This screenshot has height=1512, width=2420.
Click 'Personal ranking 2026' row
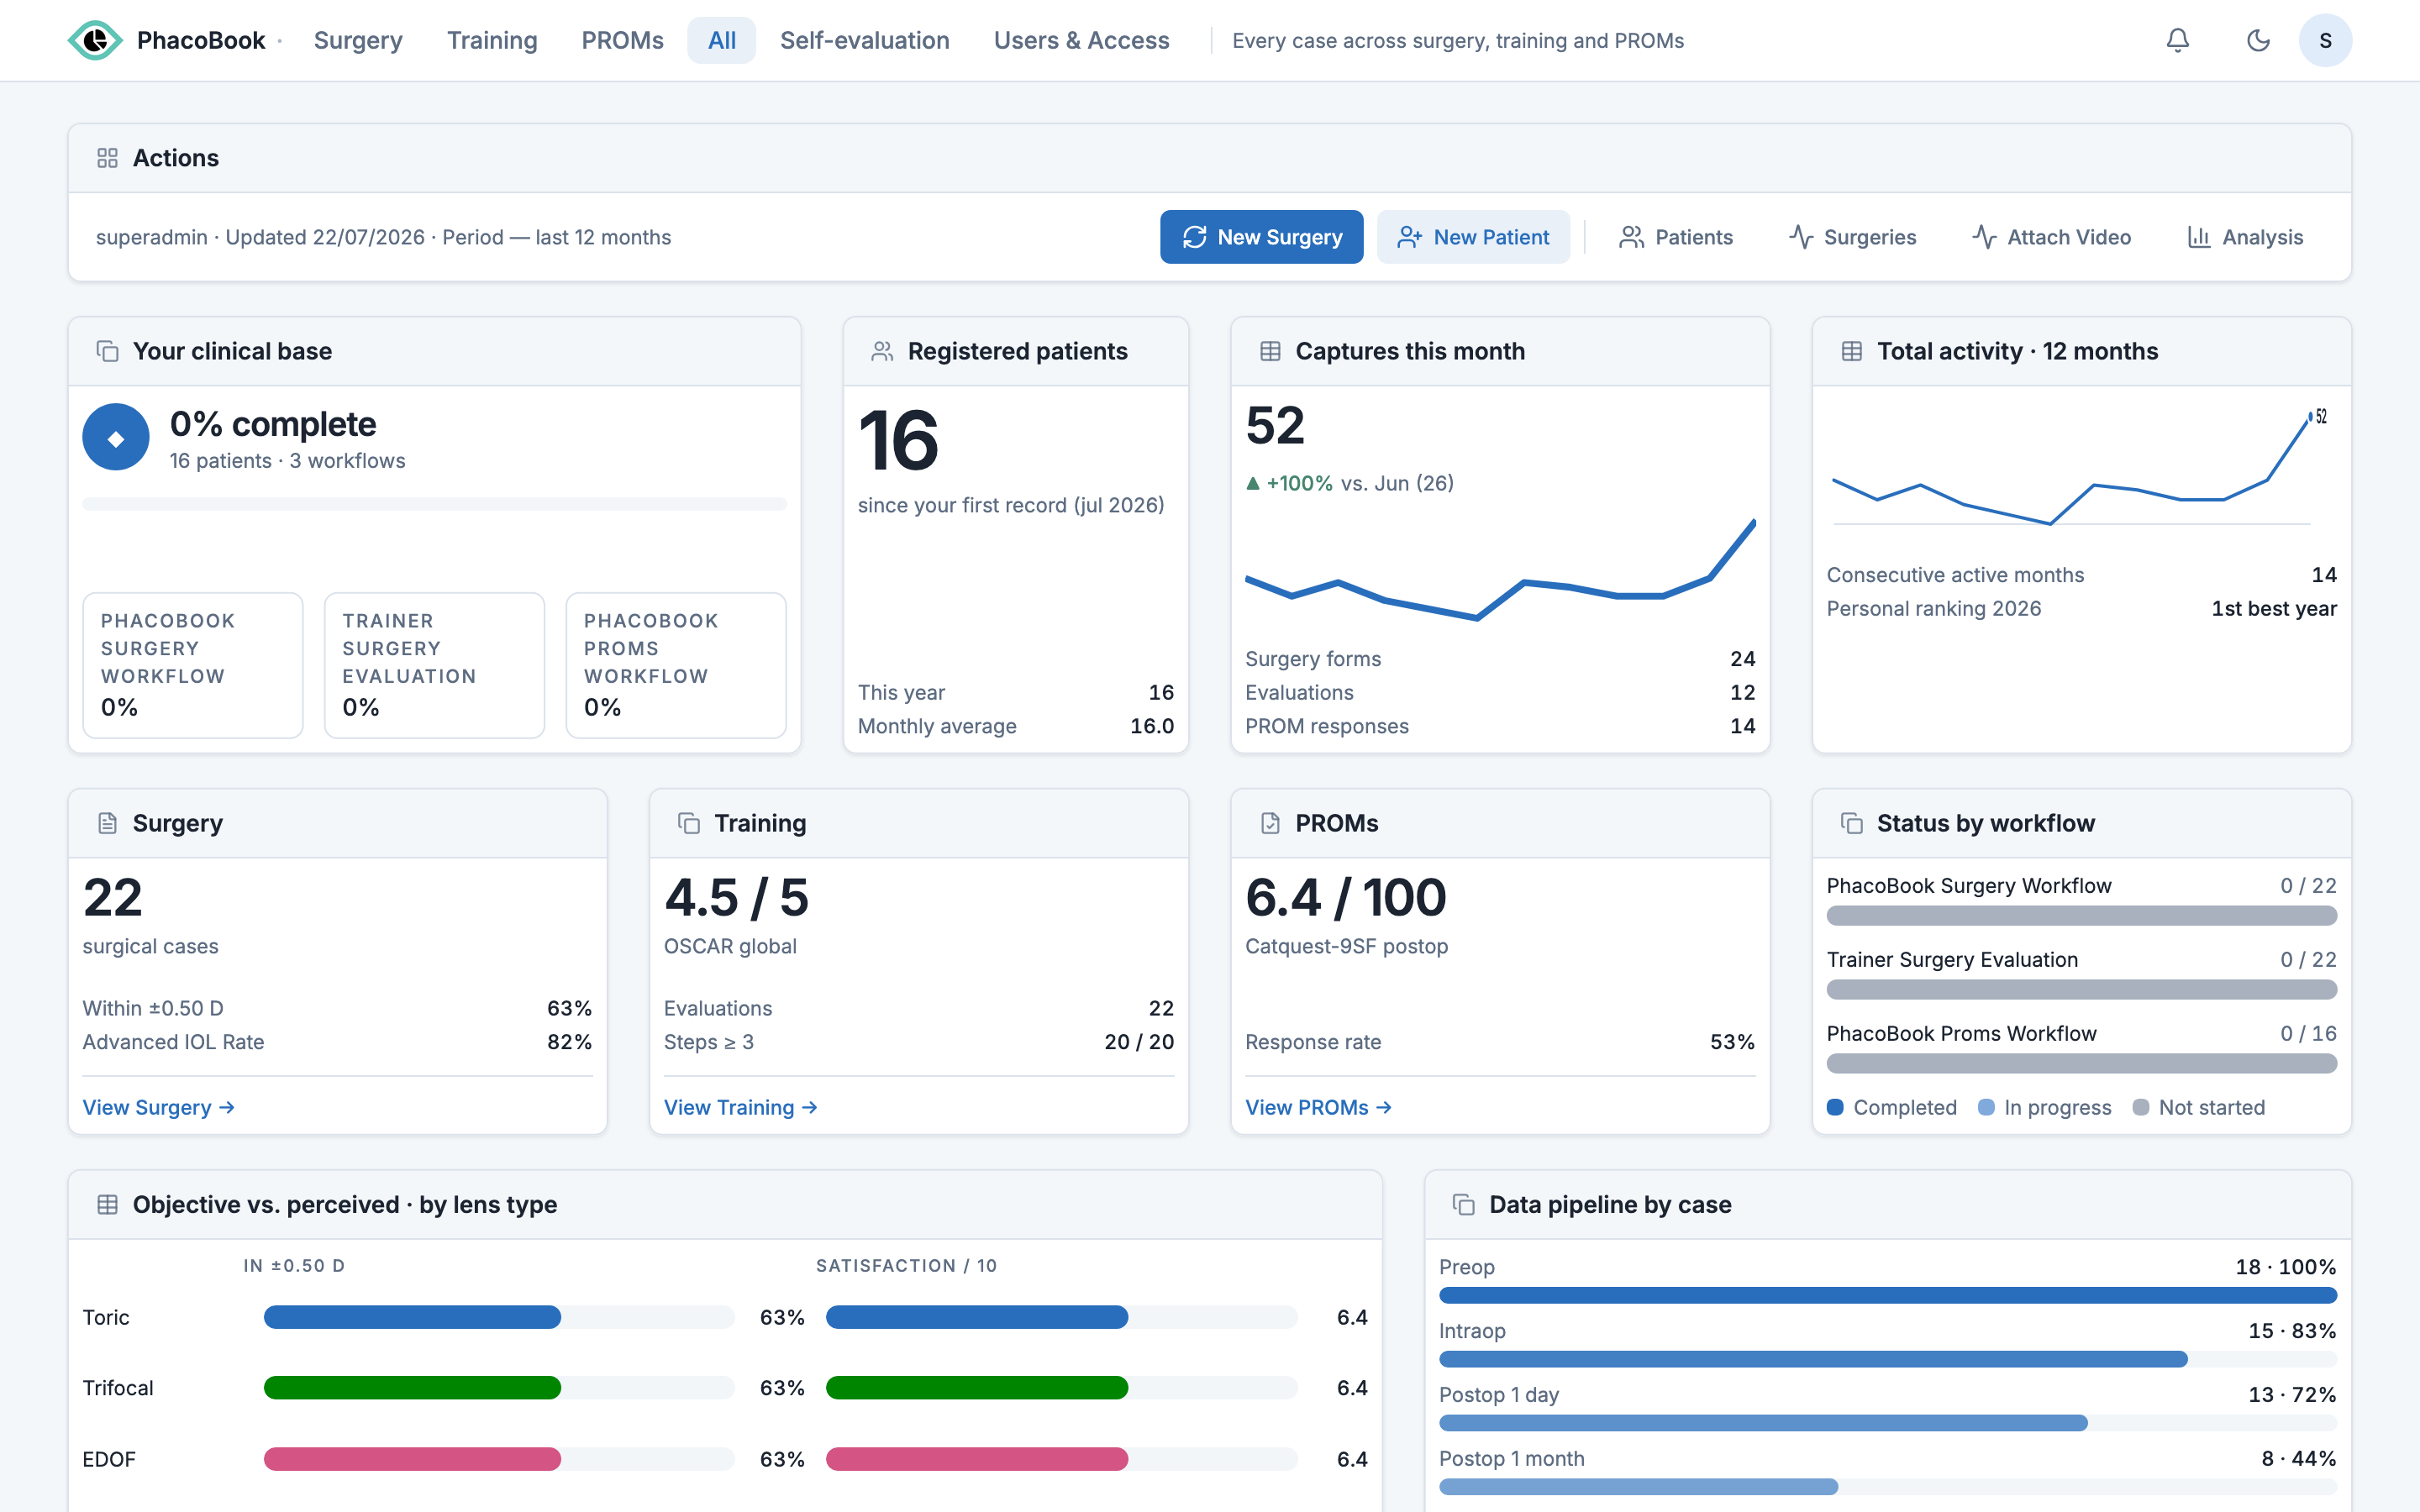[x=2081, y=608]
